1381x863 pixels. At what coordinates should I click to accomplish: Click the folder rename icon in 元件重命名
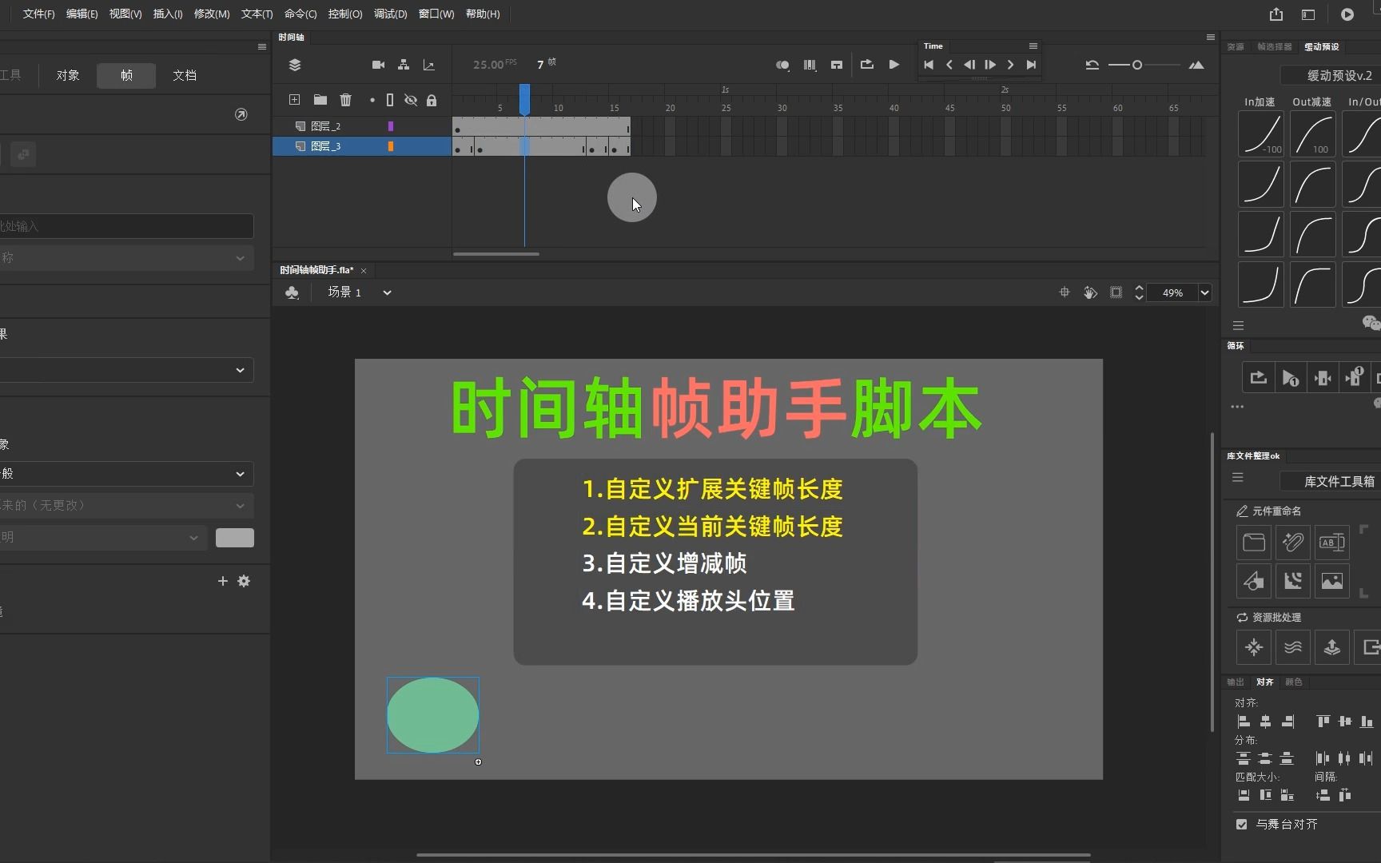click(x=1254, y=543)
